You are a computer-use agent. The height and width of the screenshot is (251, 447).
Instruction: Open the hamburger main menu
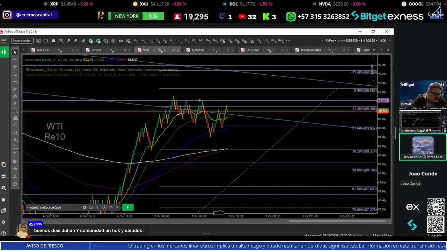(3, 41)
